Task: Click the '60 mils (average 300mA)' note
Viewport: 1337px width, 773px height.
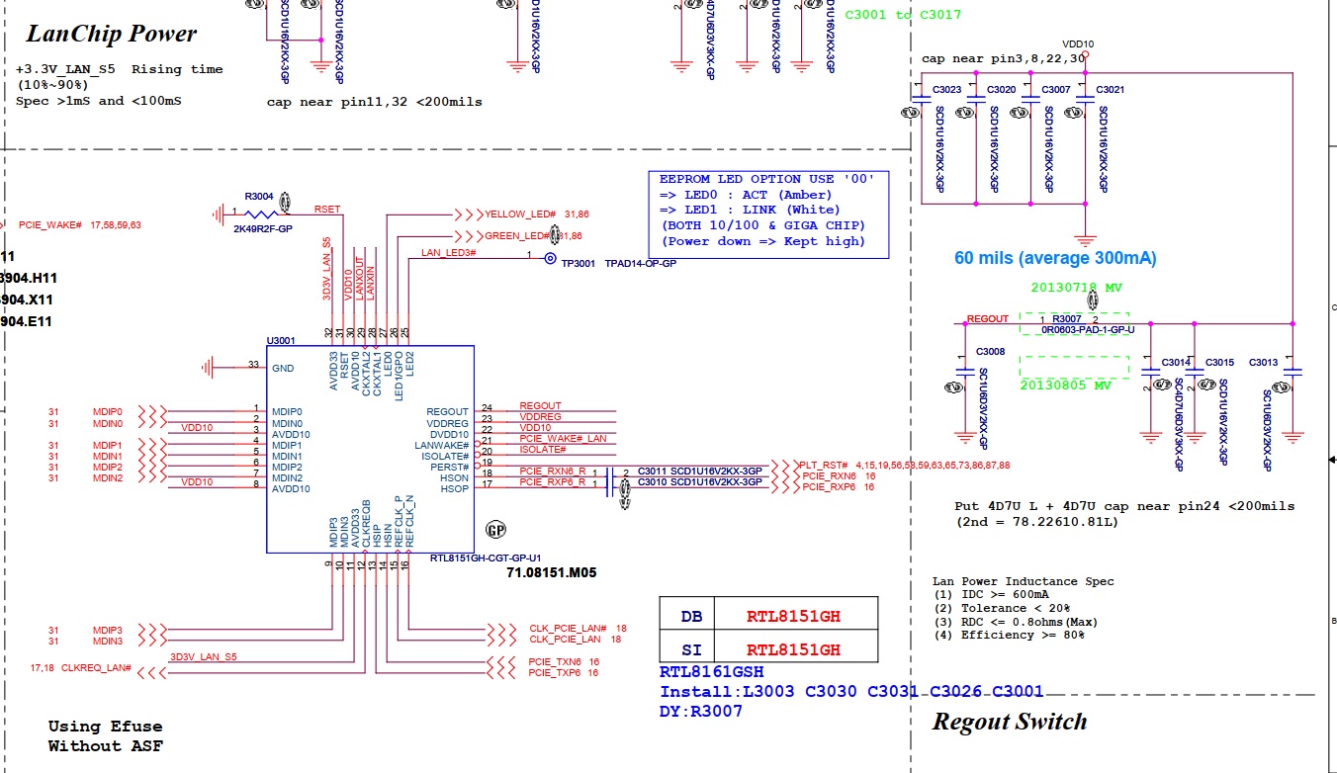Action: [1055, 258]
